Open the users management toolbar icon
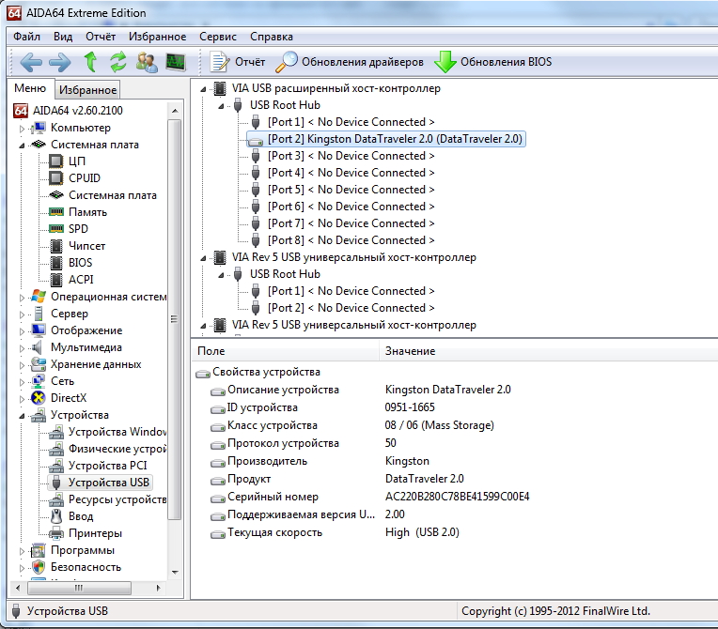Image resolution: width=718 pixels, height=629 pixels. (x=147, y=62)
